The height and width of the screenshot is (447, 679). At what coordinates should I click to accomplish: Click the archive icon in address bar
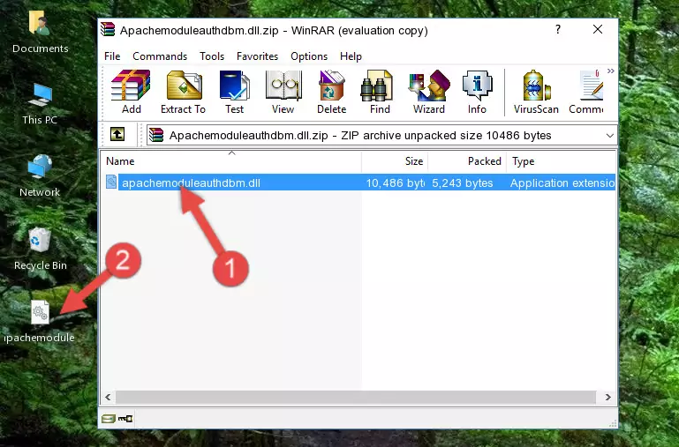[x=156, y=135]
